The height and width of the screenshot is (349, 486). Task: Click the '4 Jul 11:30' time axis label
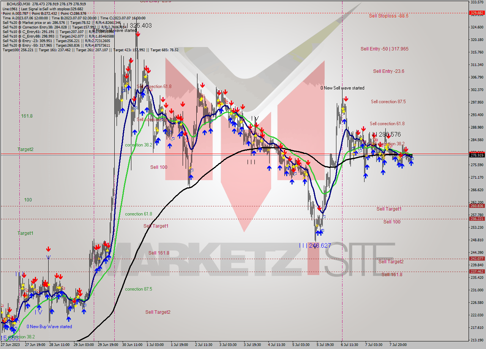pyautogui.click(x=276, y=345)
